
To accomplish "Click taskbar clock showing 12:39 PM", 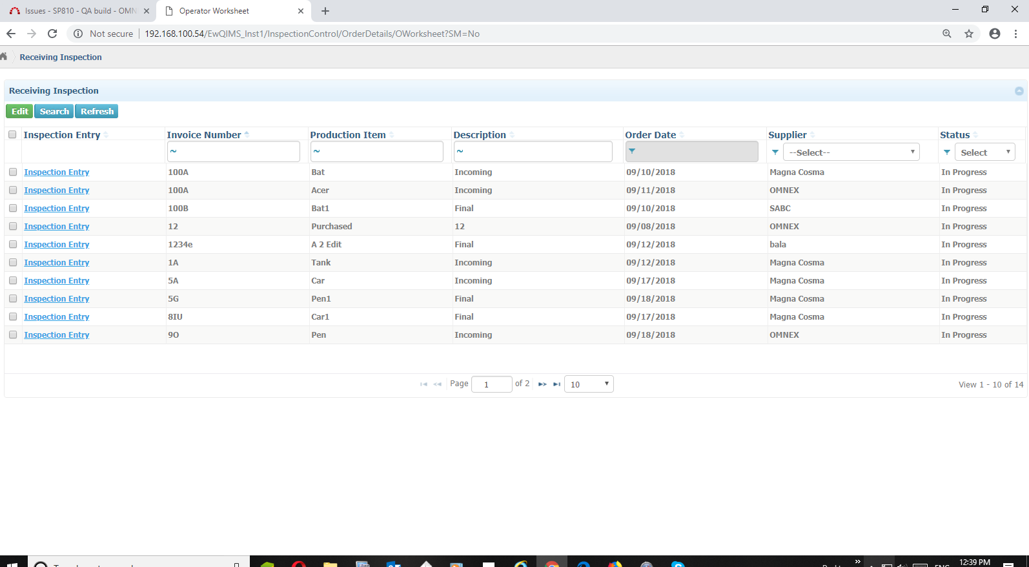I will tap(975, 562).
